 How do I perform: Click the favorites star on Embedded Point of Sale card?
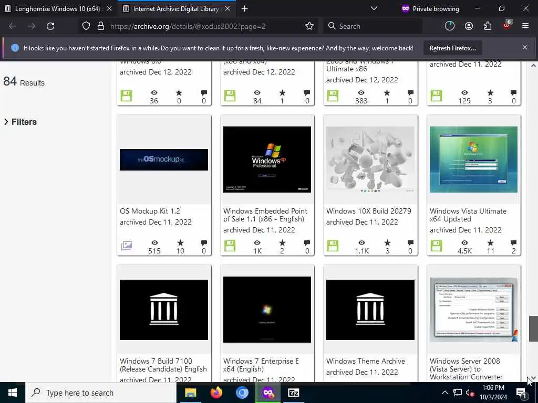pyautogui.click(x=282, y=242)
